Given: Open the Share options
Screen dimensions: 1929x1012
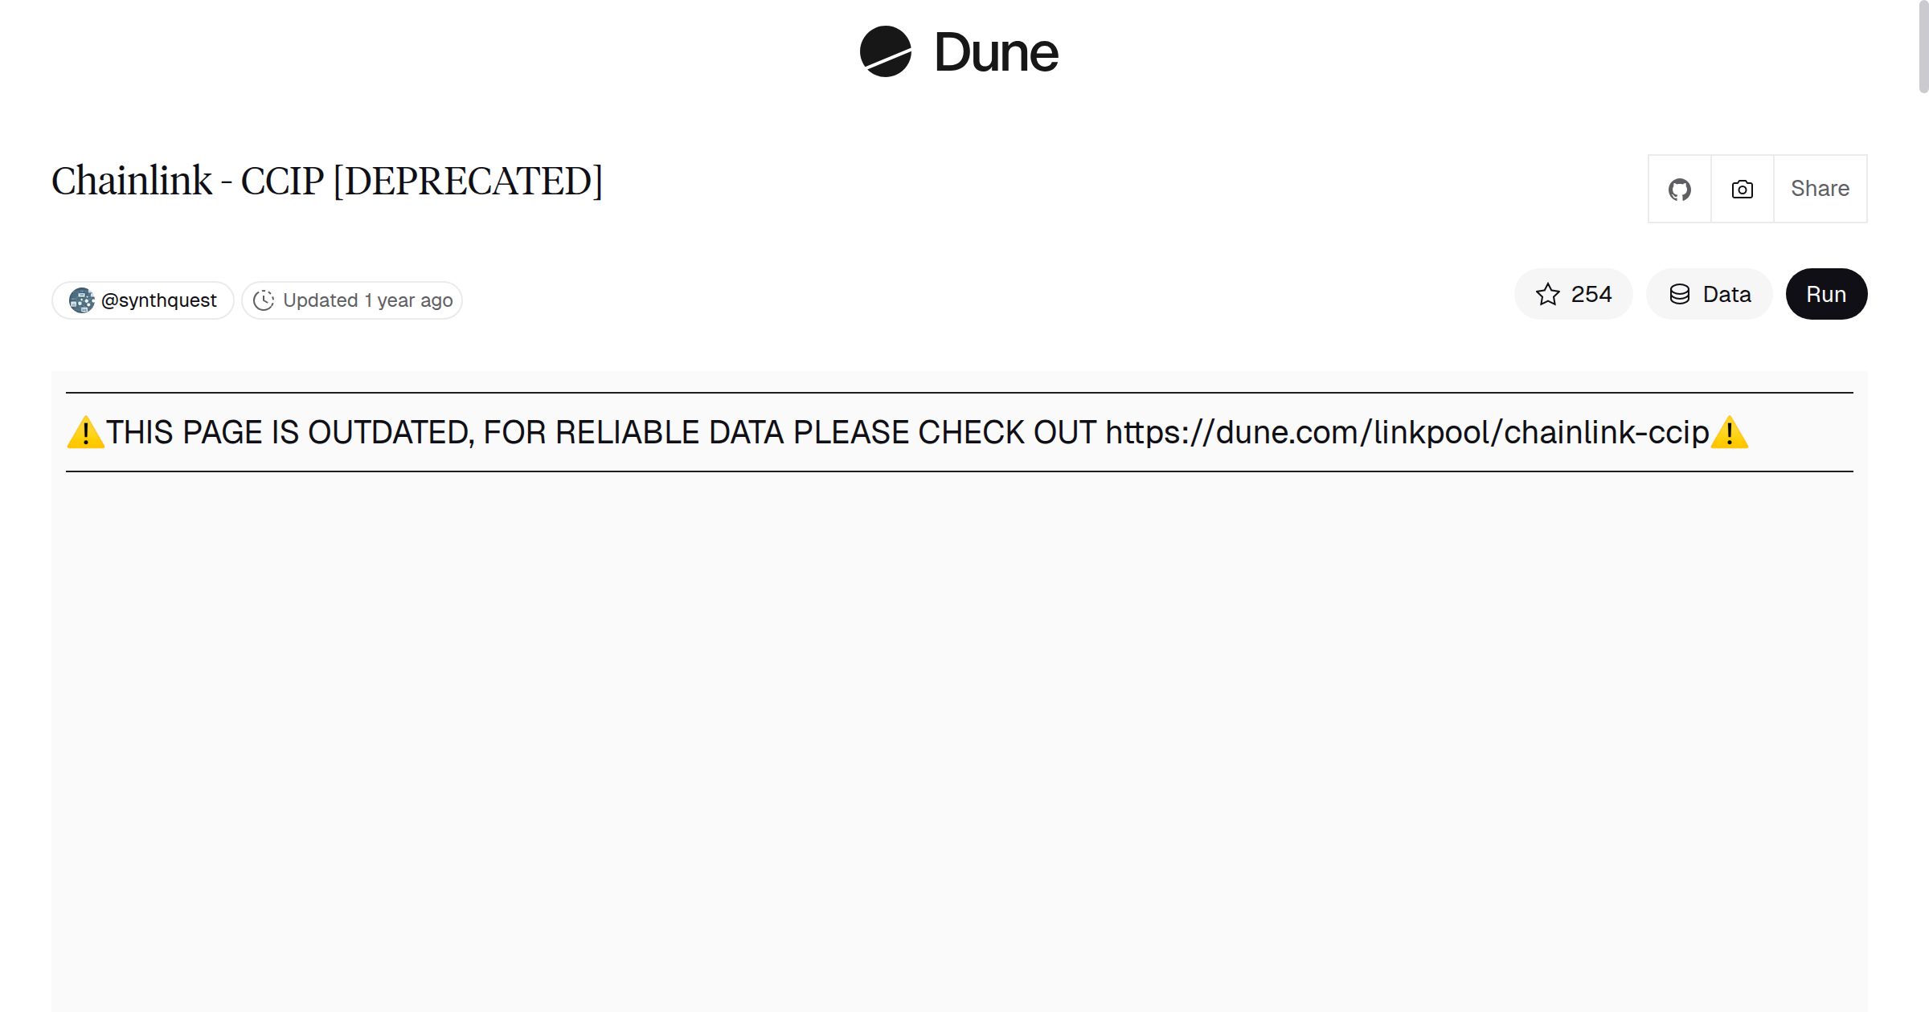Looking at the screenshot, I should (1820, 188).
